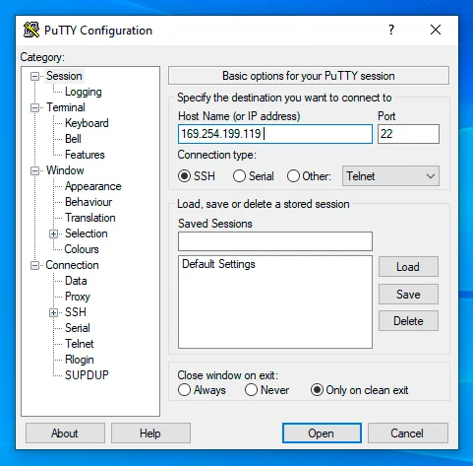Open the SSH settings category
This screenshot has height=466, width=473.
76,312
